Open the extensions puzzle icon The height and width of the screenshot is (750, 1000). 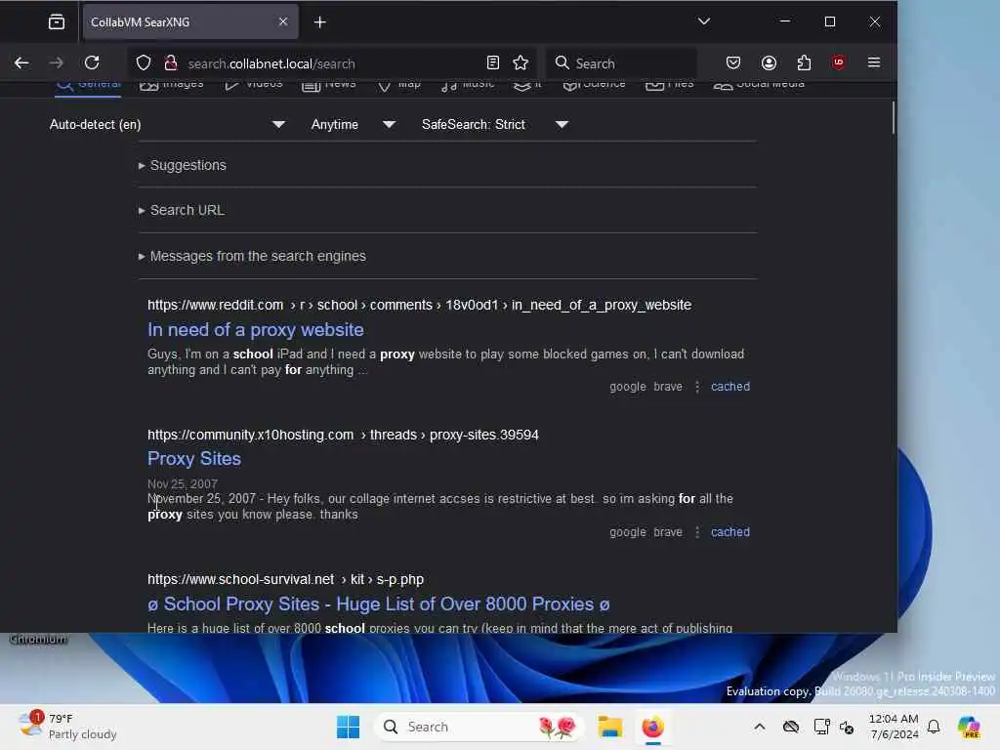[x=804, y=62]
